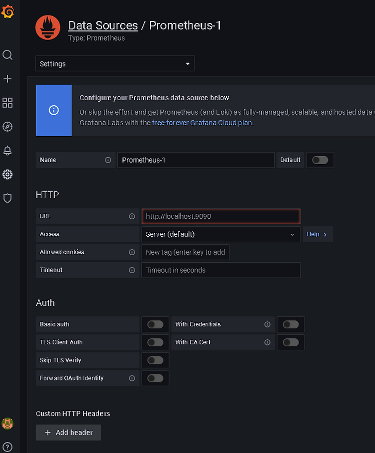375x453 pixels.
Task: Click the info icon for Timeout
Action: (x=132, y=270)
